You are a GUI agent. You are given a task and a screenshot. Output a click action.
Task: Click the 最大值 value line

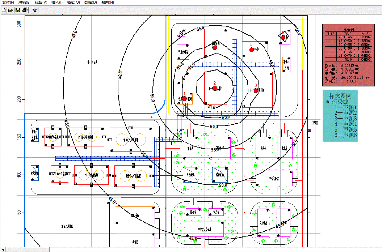coord(342,66)
